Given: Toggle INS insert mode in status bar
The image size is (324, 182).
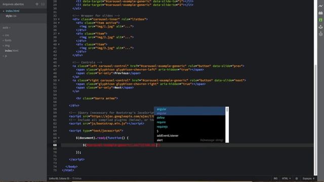Looking at the screenshot, I should [x=275, y=178].
